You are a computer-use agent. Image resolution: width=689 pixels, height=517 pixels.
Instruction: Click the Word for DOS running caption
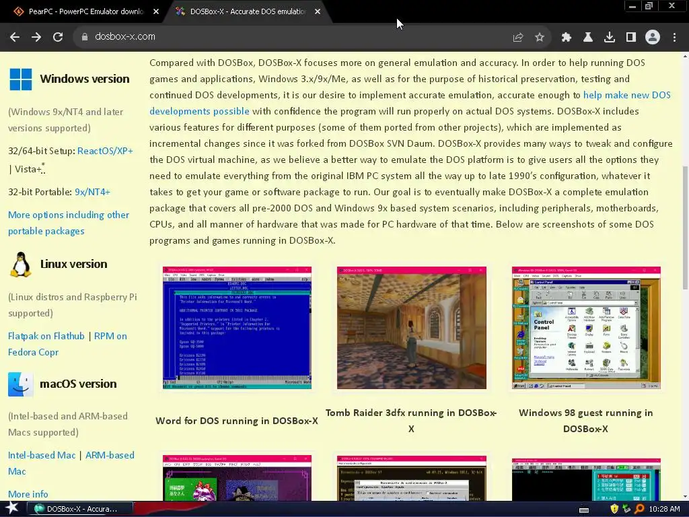point(237,421)
